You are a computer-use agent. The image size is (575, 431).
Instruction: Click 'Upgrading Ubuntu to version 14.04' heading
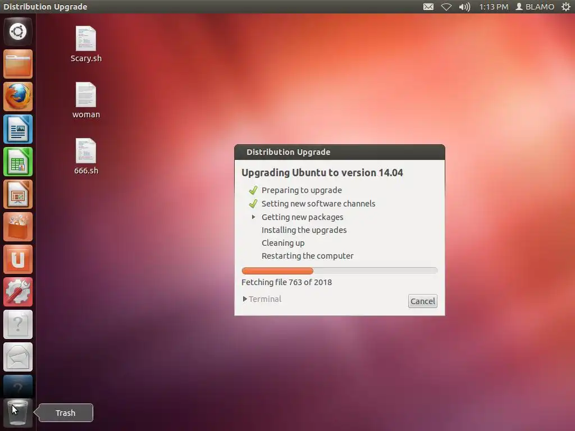[322, 173]
